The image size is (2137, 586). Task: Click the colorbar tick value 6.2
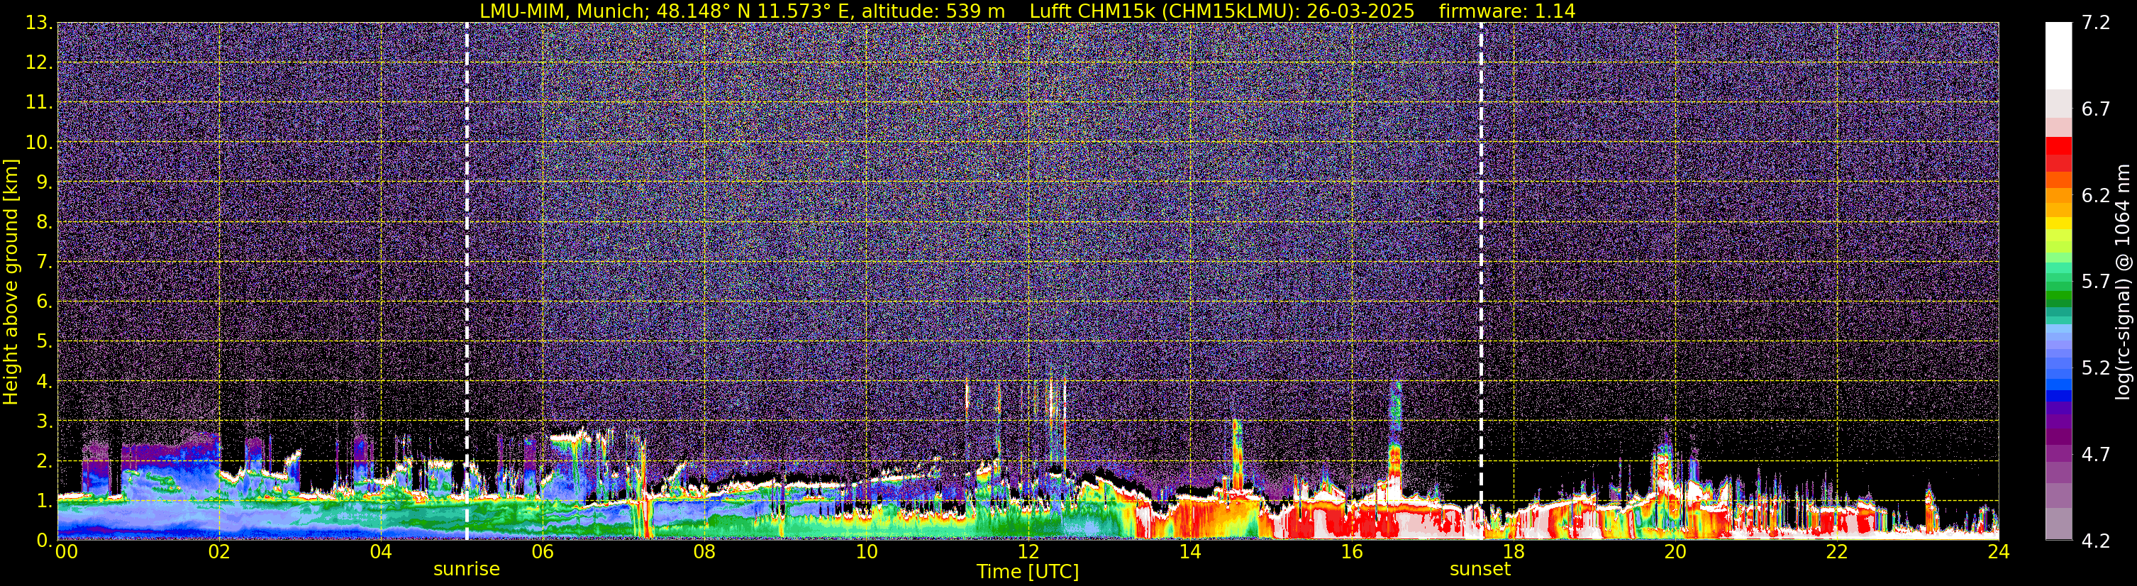coord(2096,195)
